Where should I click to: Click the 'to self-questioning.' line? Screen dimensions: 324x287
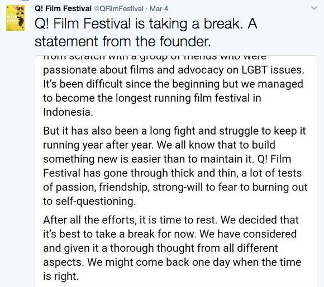coord(89,201)
